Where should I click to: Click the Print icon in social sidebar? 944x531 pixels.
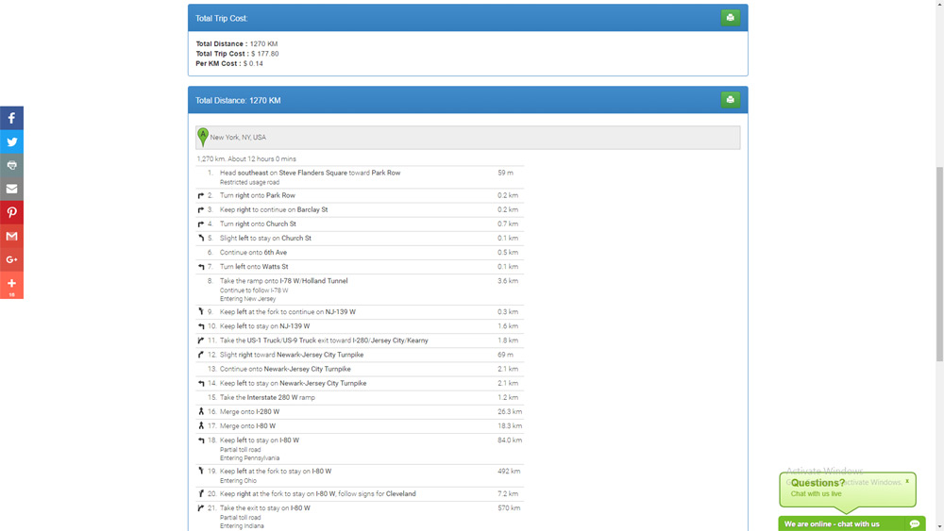11,165
